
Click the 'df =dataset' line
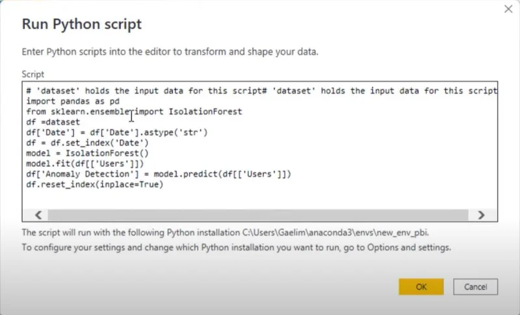click(x=53, y=122)
